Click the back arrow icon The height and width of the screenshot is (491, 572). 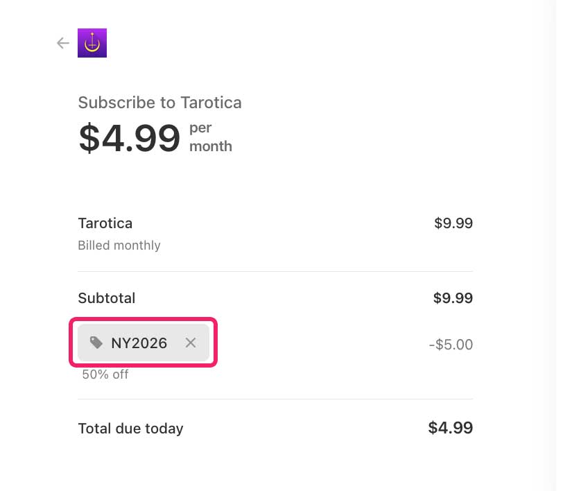coord(63,44)
